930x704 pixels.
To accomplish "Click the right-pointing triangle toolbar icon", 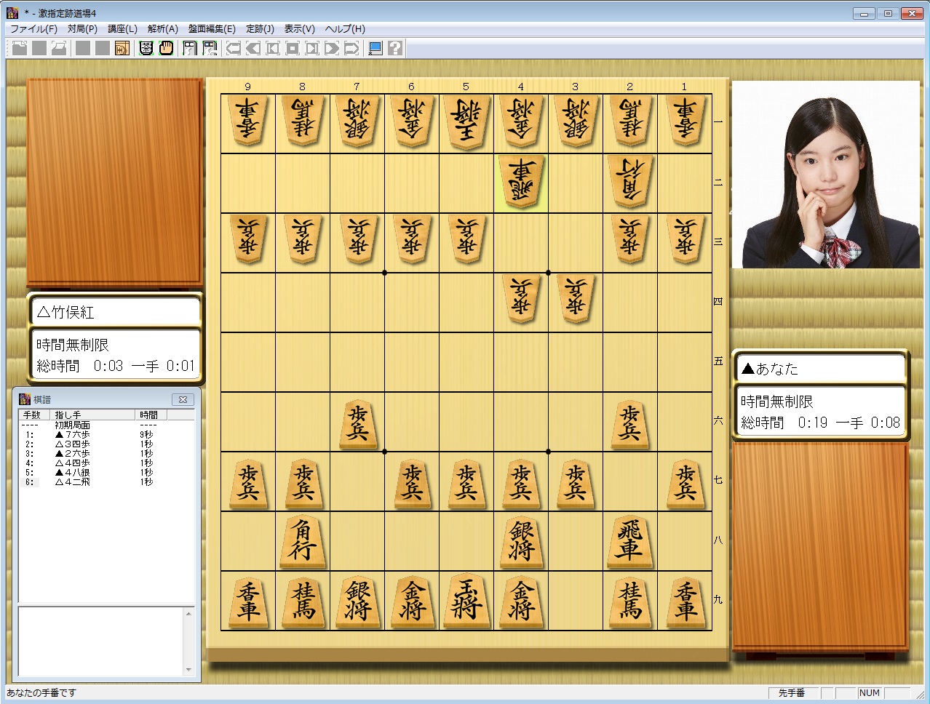I will click(x=332, y=49).
